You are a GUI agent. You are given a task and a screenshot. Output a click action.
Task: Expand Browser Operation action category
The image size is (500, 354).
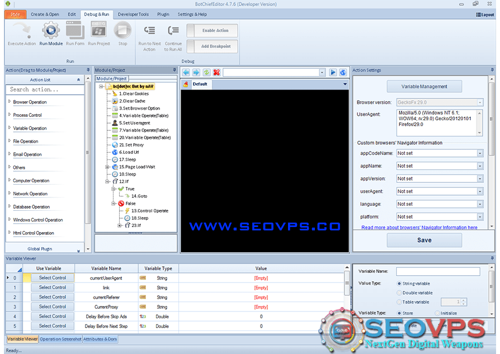10,101
